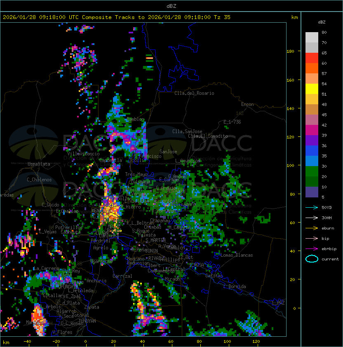The image size is (343, 347).
Task: Click the 'TUNUYAN' map label
Action: click(x=87, y=321)
